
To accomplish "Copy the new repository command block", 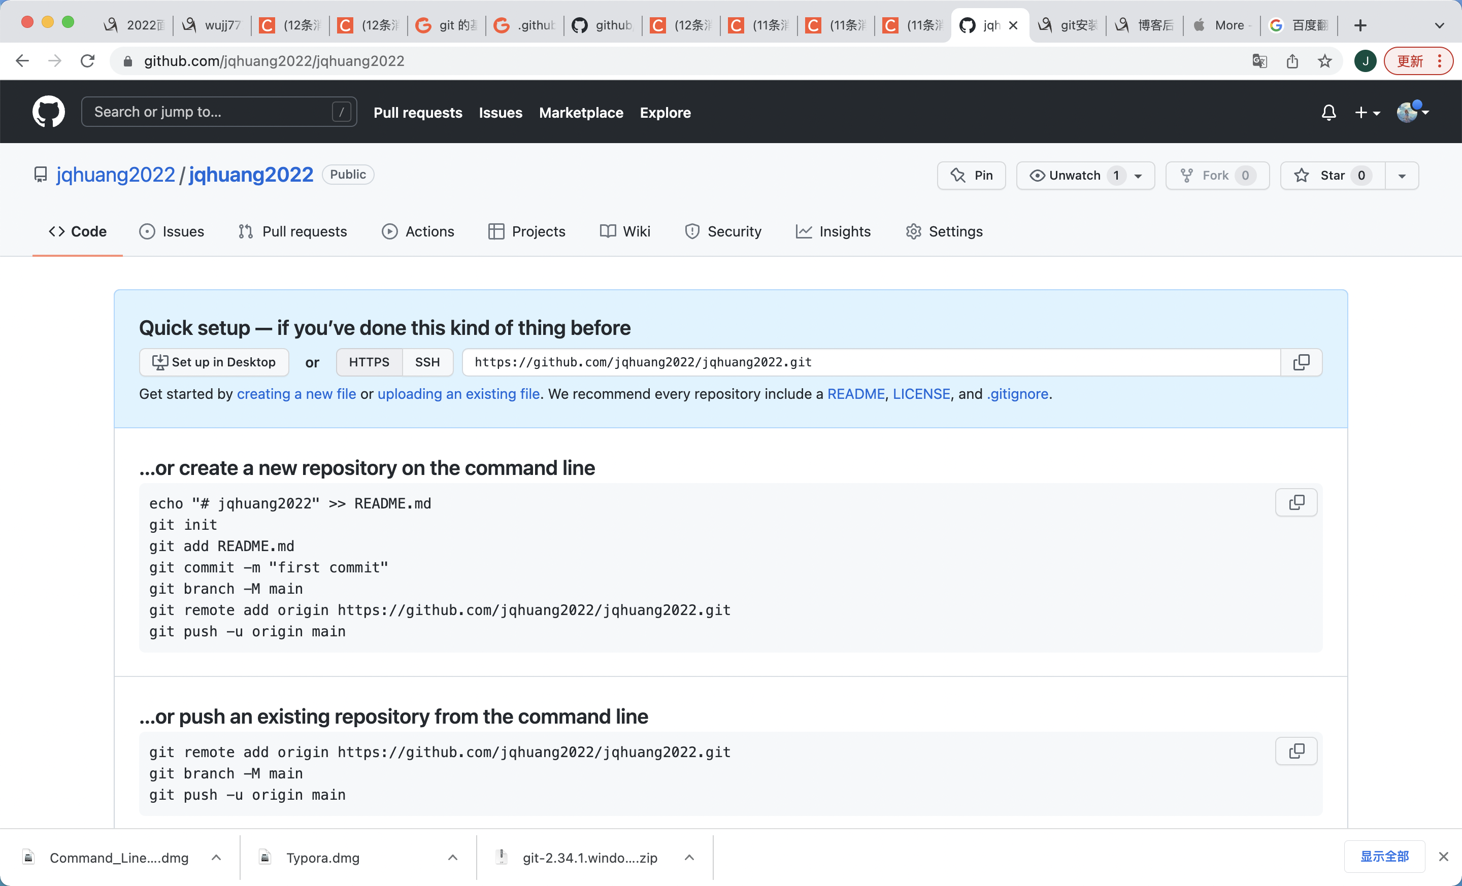I will click(1296, 502).
